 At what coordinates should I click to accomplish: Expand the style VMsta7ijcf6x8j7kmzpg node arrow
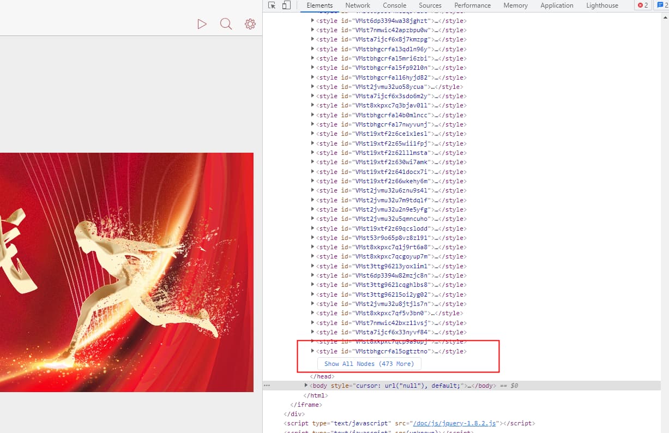point(312,39)
